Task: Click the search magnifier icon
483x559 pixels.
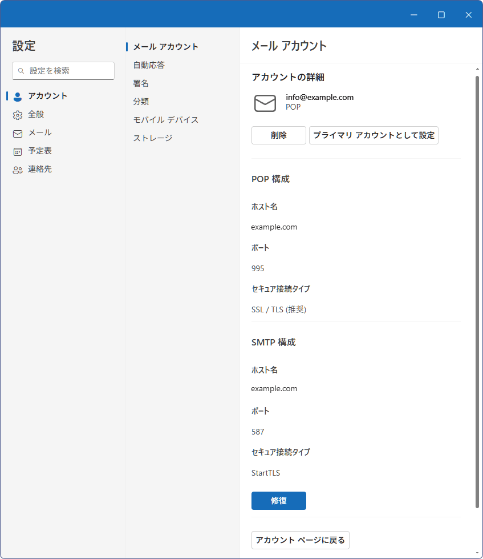Action: tap(21, 71)
